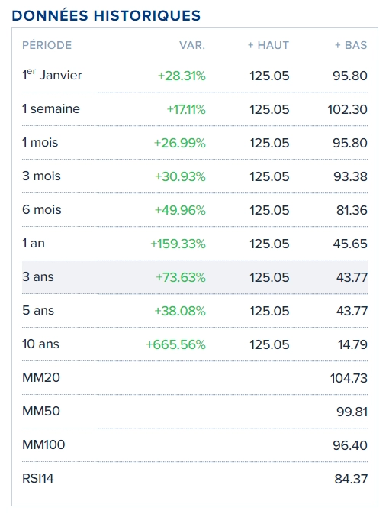Select the MM100 row label
This screenshot has width=389, height=514.
click(43, 444)
